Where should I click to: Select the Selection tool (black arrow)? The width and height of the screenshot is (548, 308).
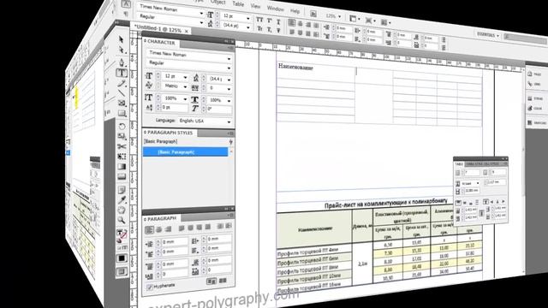[121, 39]
